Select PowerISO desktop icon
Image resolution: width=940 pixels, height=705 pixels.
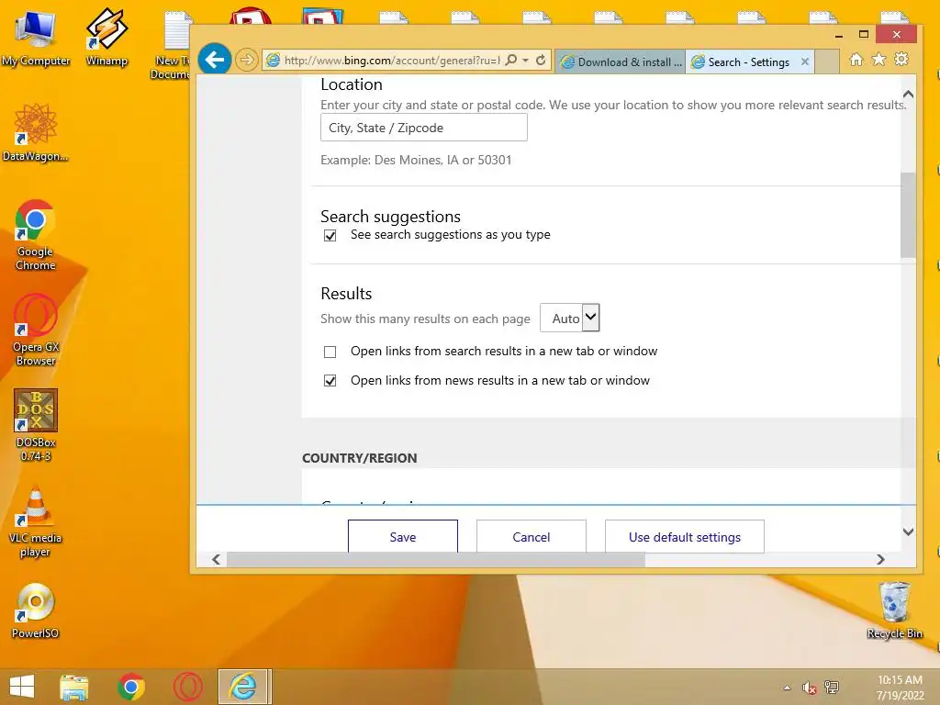coord(35,610)
